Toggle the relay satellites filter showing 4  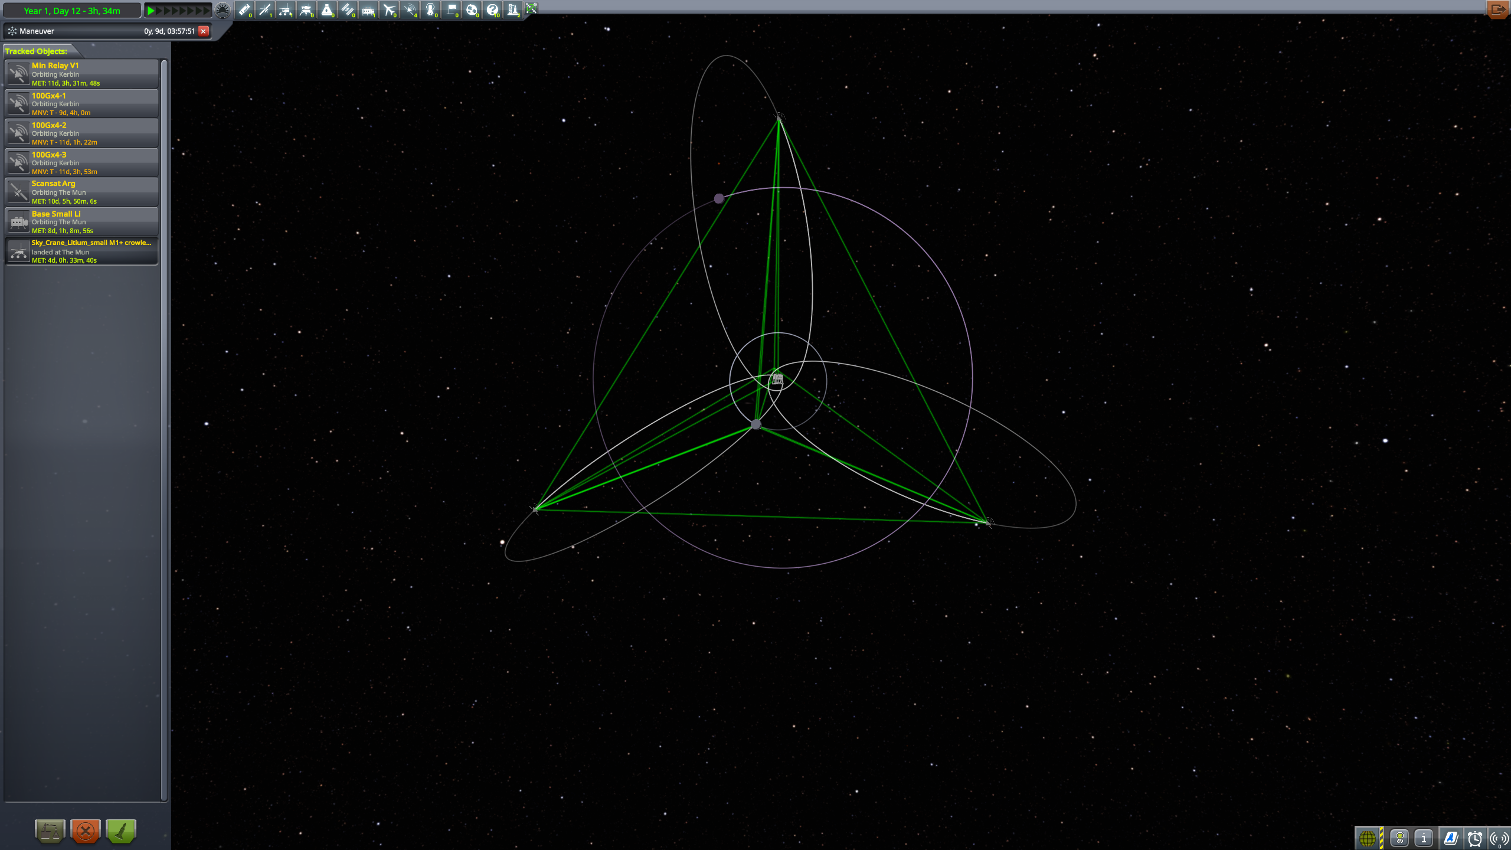pos(410,9)
